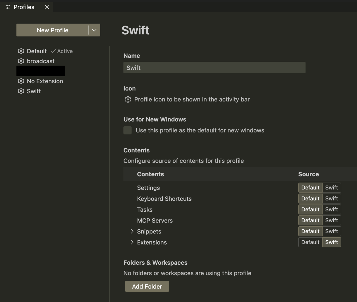Click the New Profile button
The image size is (357, 302).
pyautogui.click(x=52, y=30)
